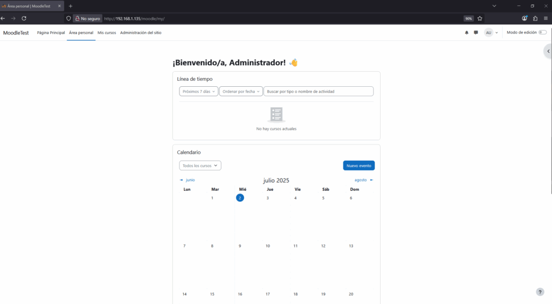Focus the activity search field

click(x=319, y=92)
